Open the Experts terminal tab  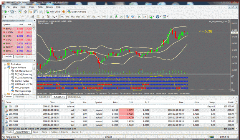pyautogui.click(x=65, y=132)
